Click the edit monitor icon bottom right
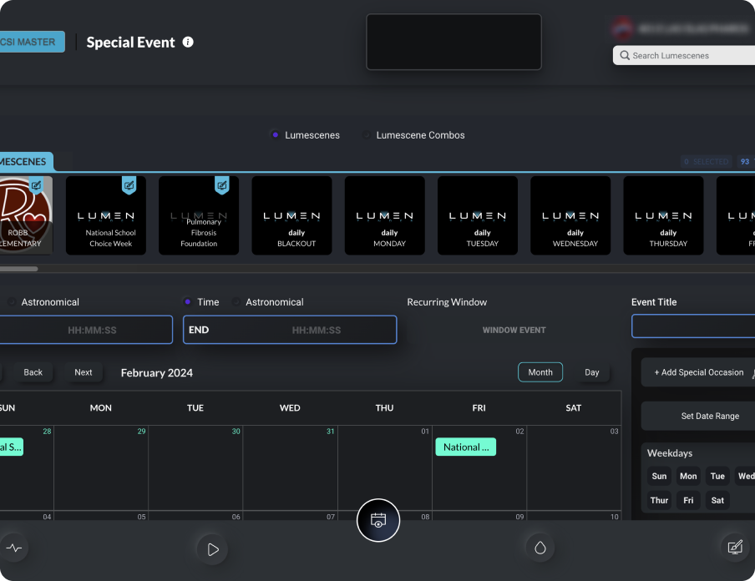This screenshot has width=755, height=581. tap(735, 548)
